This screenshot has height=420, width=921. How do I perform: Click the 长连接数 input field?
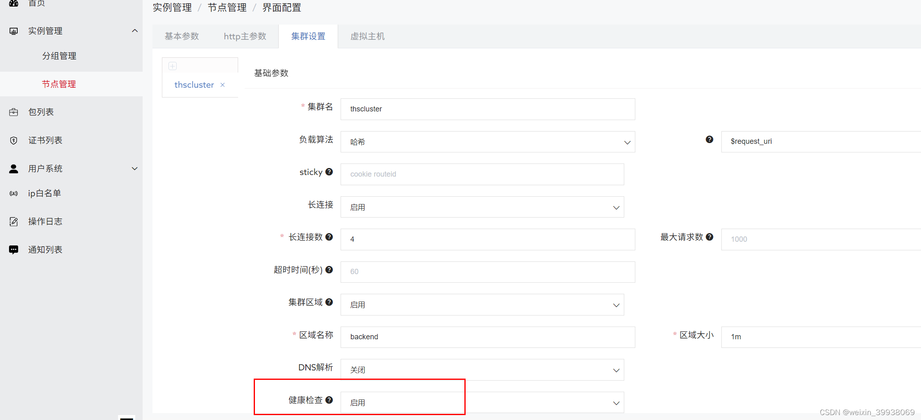488,239
